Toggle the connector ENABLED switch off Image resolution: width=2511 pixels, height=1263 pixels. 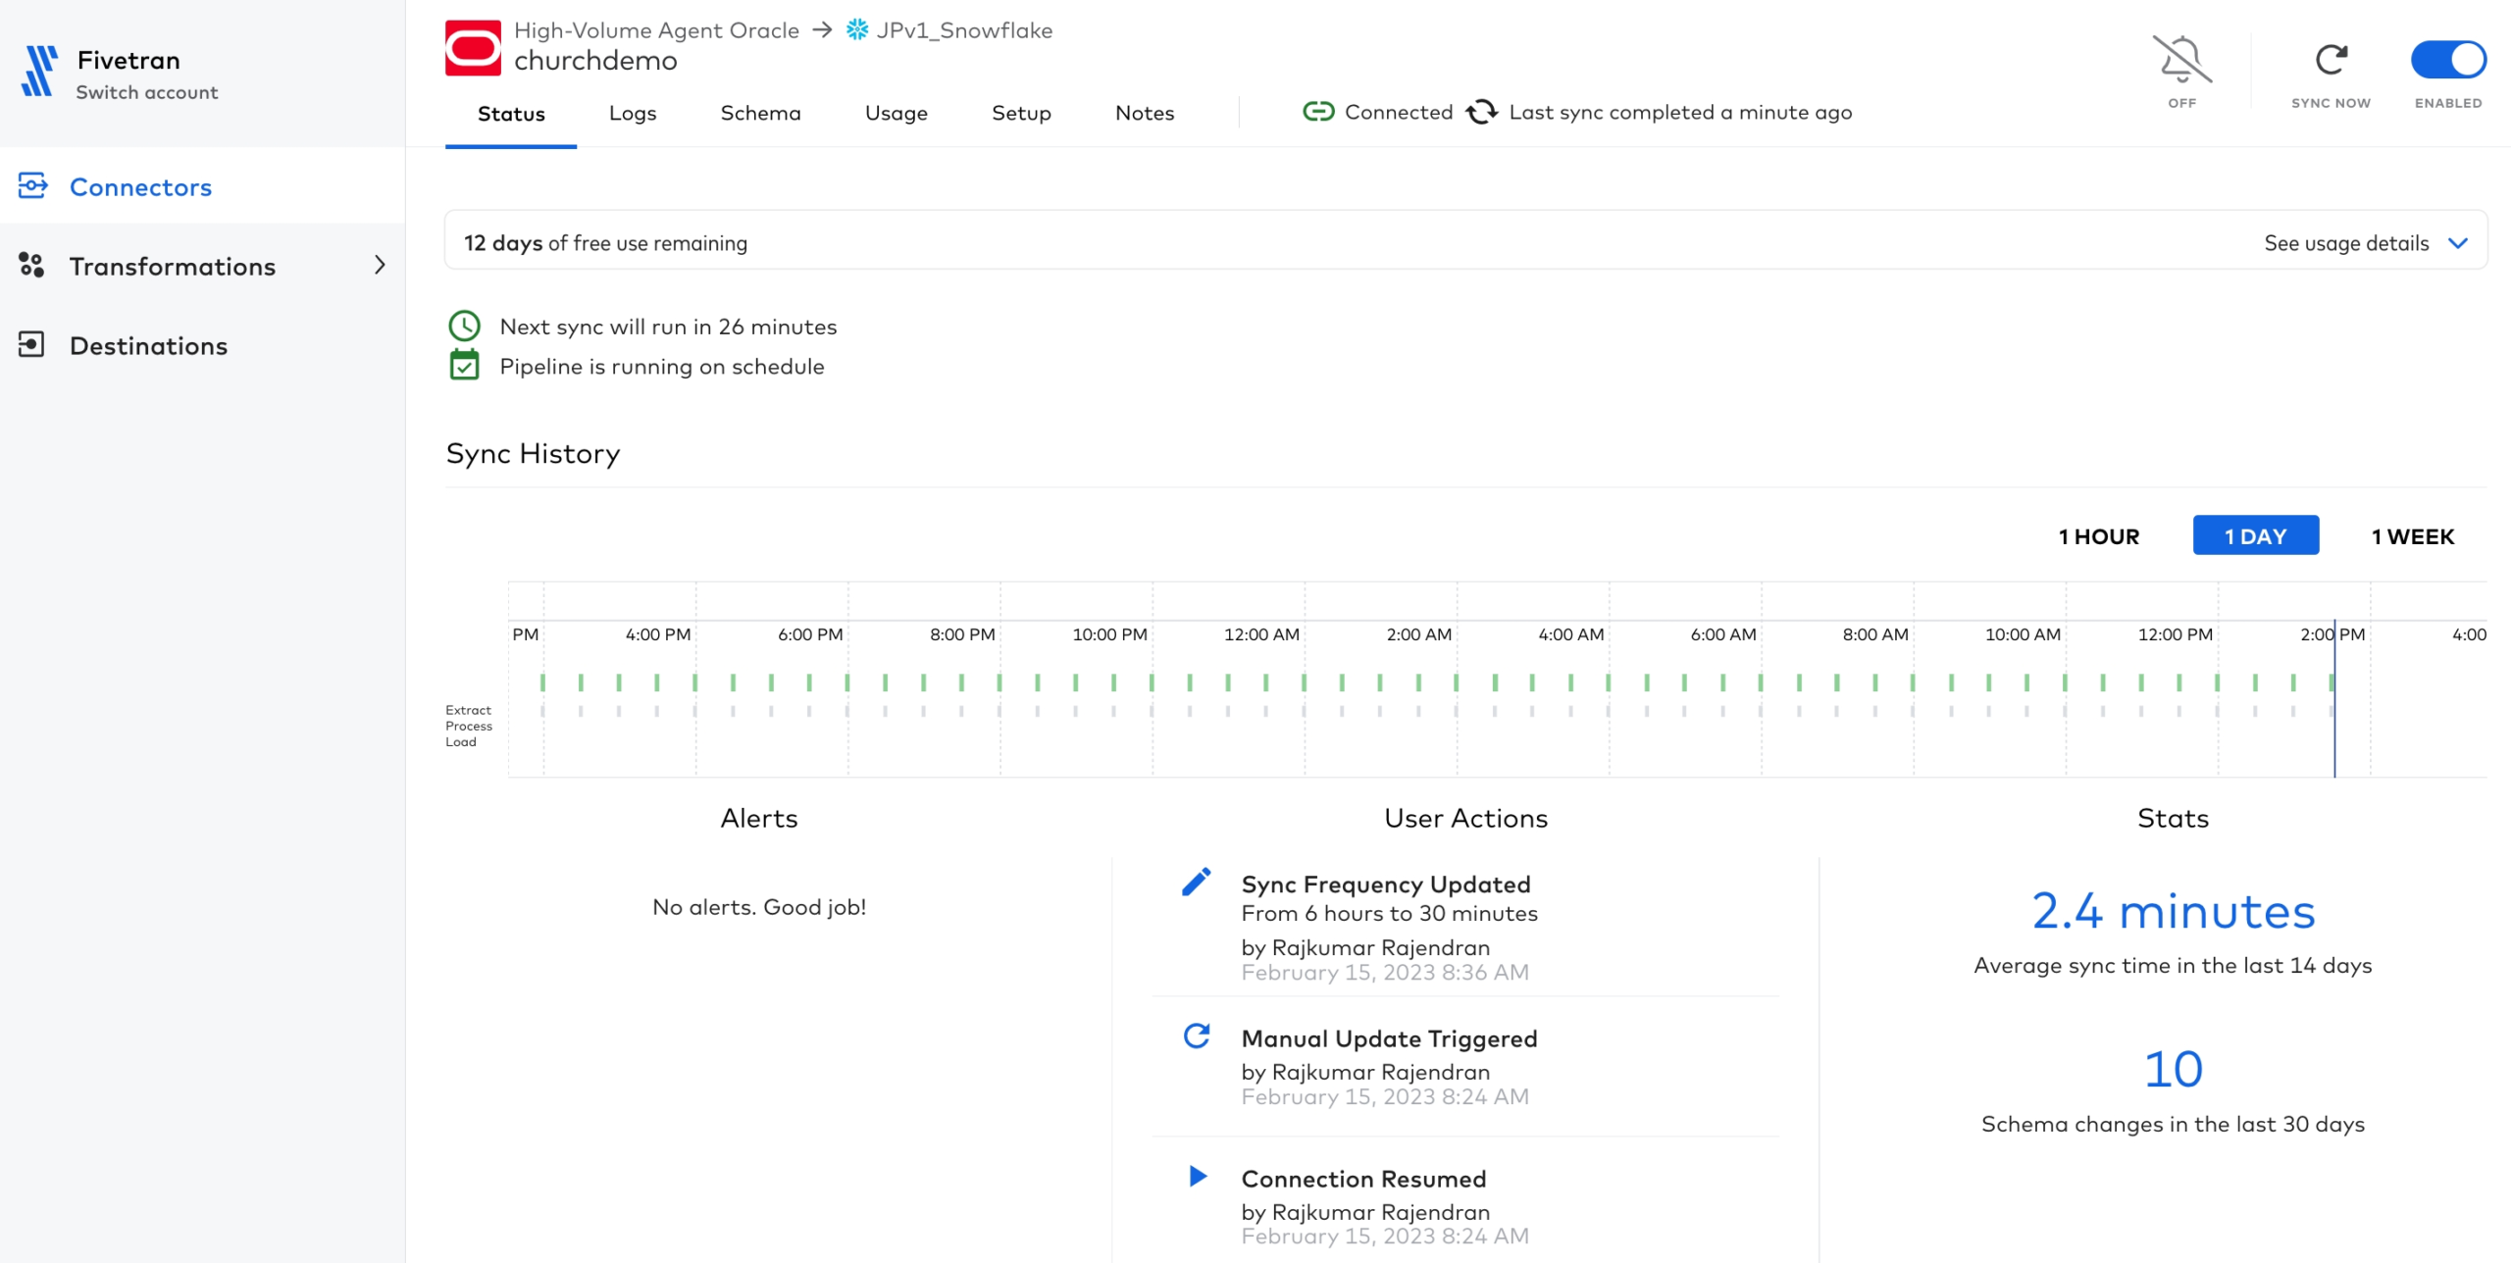tap(2450, 61)
